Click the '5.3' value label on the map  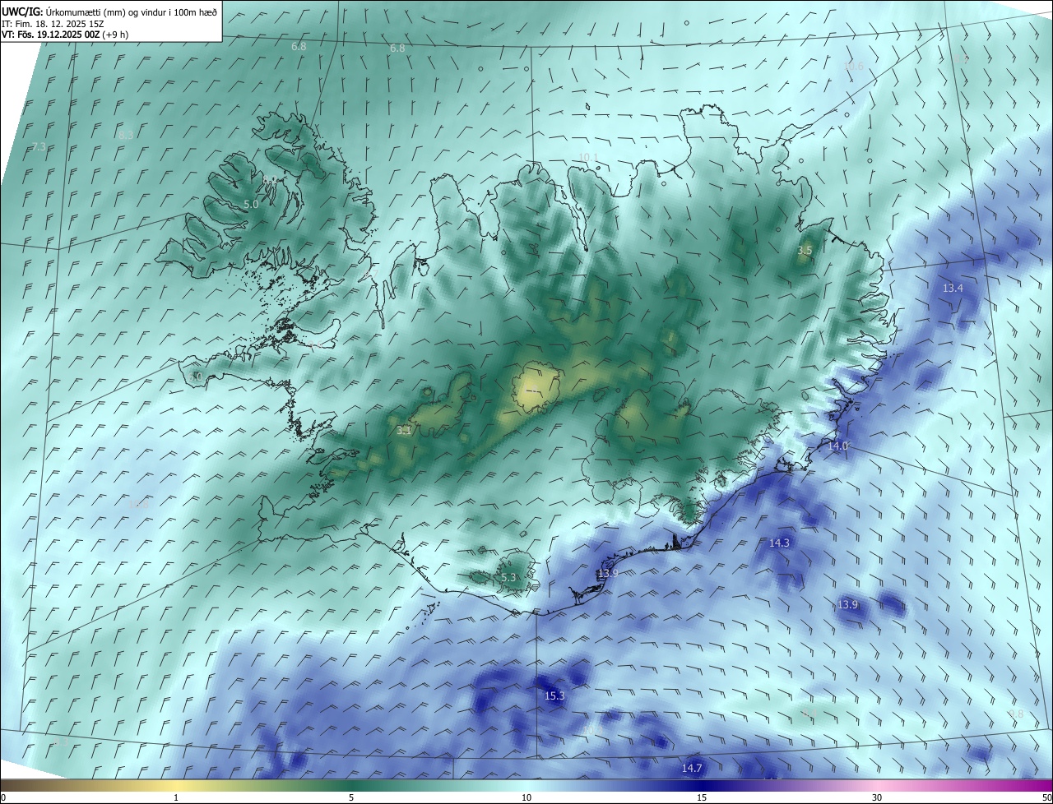tap(508, 578)
